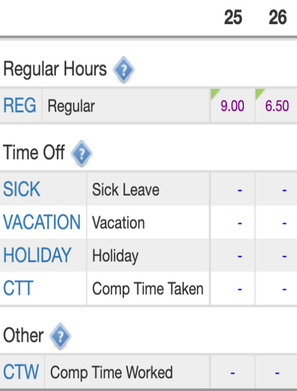Select the day 26 column header
Screen dimensions: 297x391
point(278,17)
